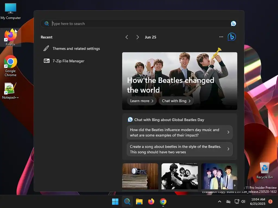Click chevron on the Beatles influence suggestion
Image resolution: width=278 pixels, height=208 pixels.
[x=228, y=132]
